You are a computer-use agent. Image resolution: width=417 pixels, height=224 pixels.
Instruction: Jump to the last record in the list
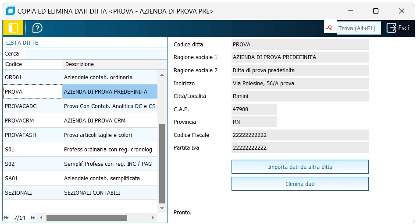pos(33,217)
